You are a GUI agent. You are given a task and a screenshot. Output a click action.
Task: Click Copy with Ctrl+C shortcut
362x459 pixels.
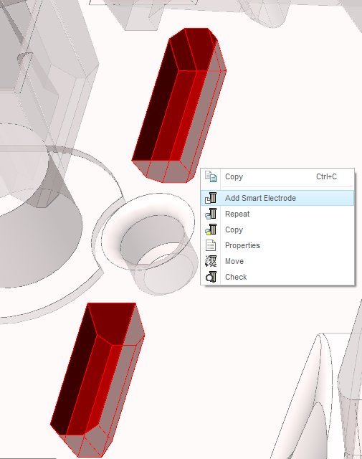277,176
